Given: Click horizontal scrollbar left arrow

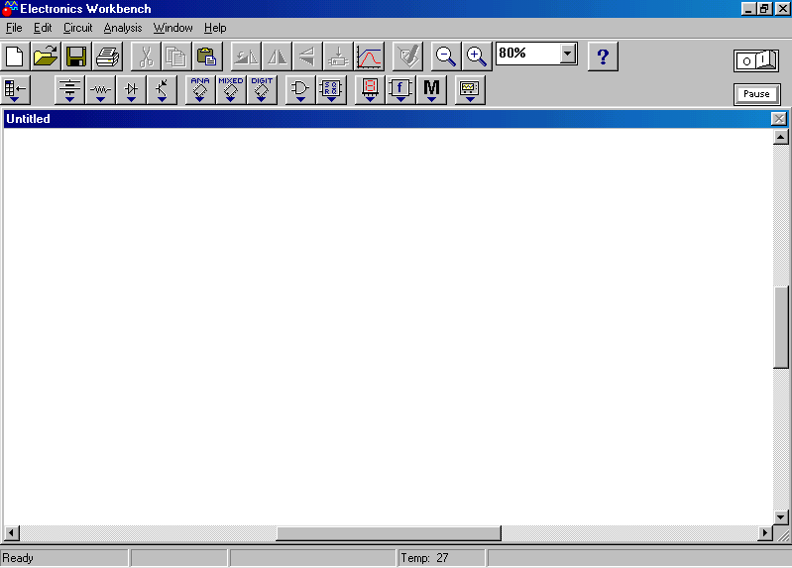Looking at the screenshot, I should [11, 532].
